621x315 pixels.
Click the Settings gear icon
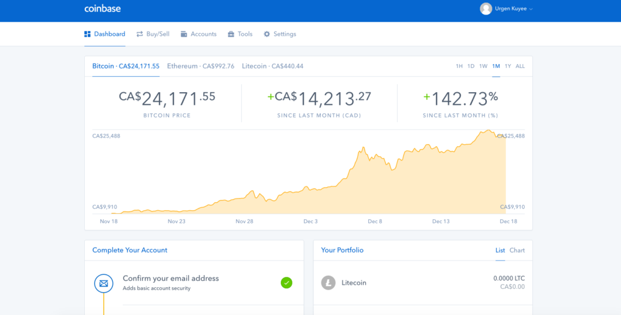click(x=267, y=34)
